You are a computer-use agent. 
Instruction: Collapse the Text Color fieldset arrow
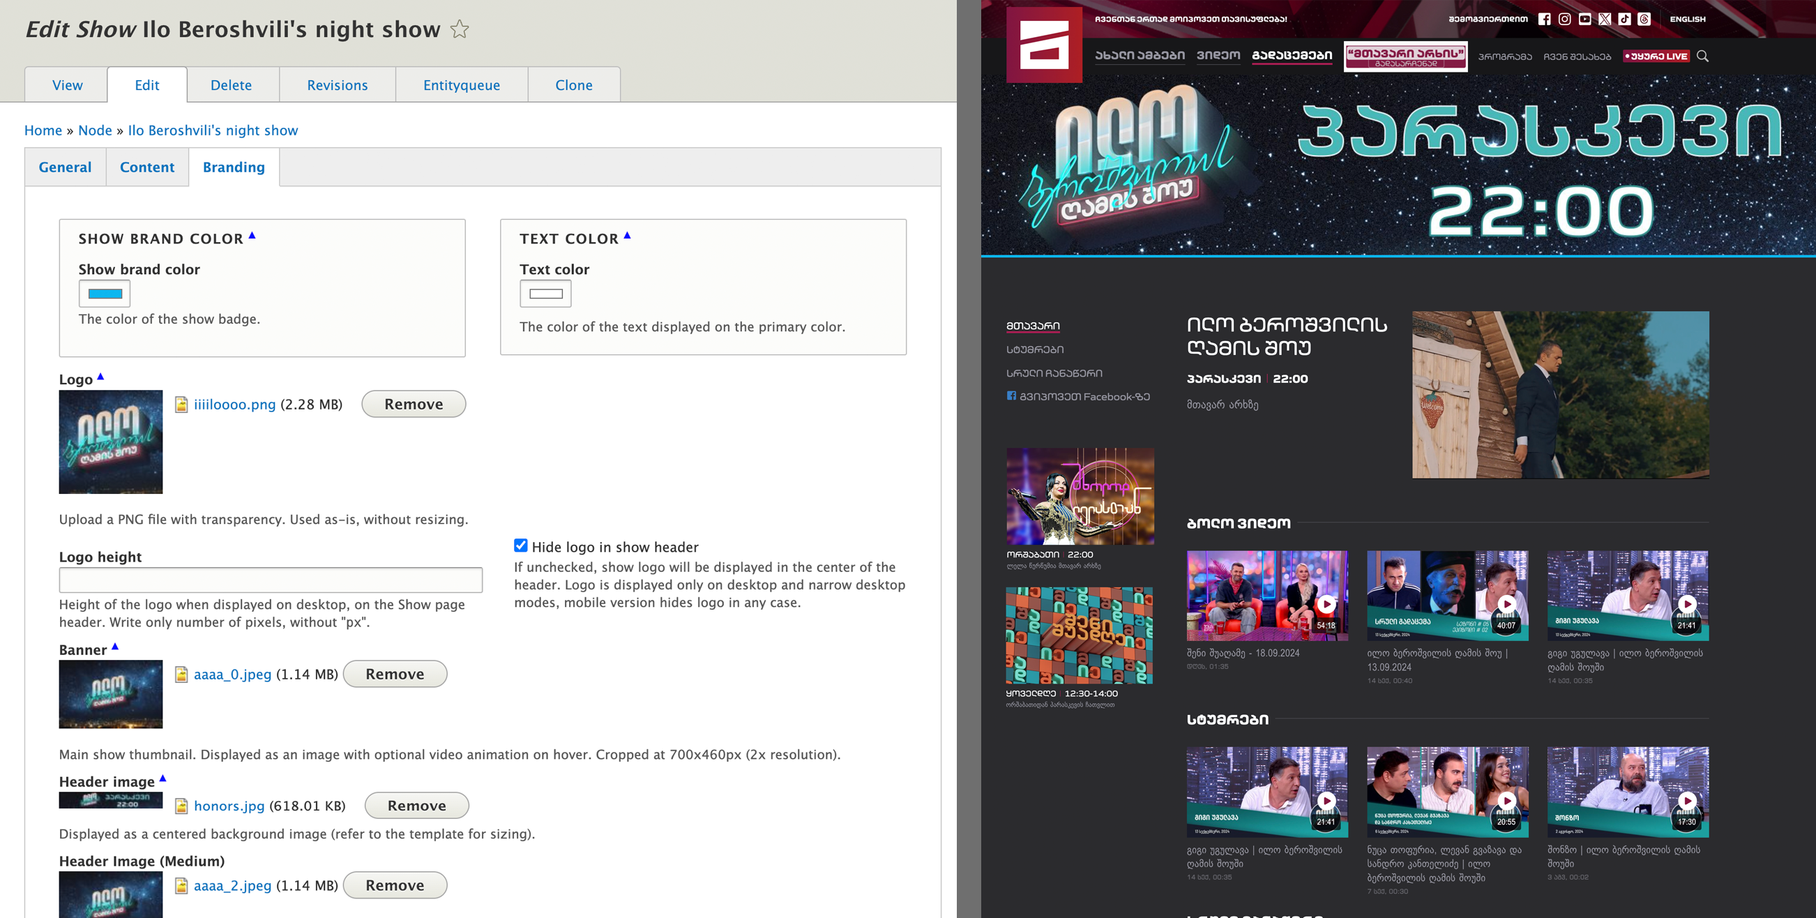coord(627,236)
